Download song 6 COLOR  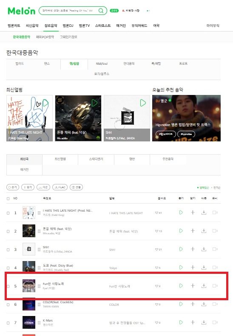point(204,304)
